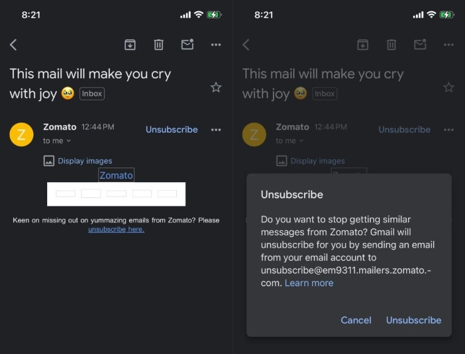Screen dimensions: 465x354
Task: Confirm Unsubscribe in the dialog
Action: (414, 320)
